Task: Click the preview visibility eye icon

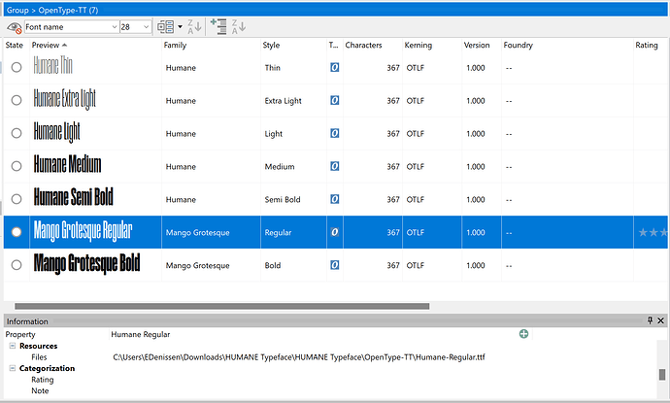Action: (14, 27)
